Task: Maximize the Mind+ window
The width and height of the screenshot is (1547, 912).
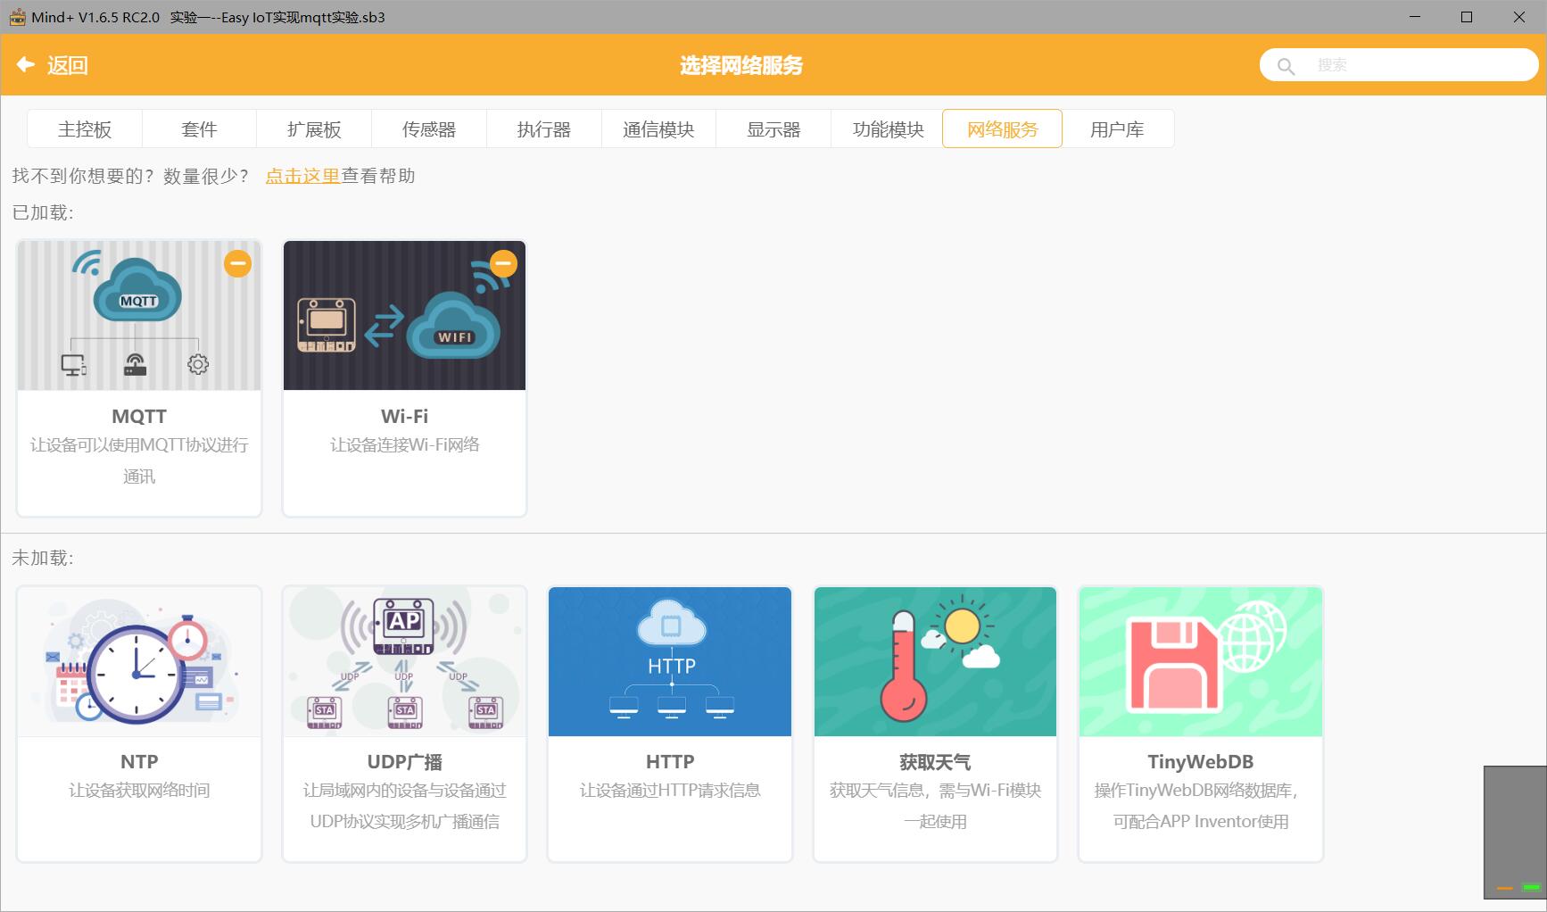Action: pyautogui.click(x=1466, y=17)
